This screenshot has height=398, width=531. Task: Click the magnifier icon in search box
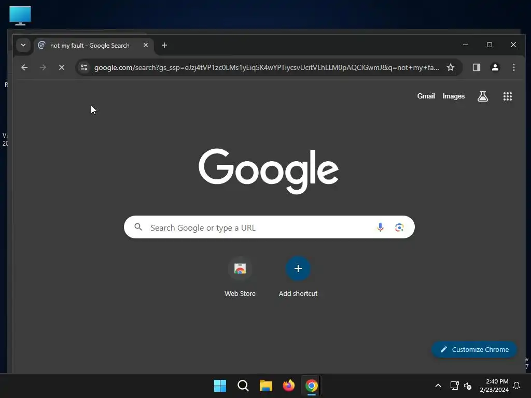point(138,227)
